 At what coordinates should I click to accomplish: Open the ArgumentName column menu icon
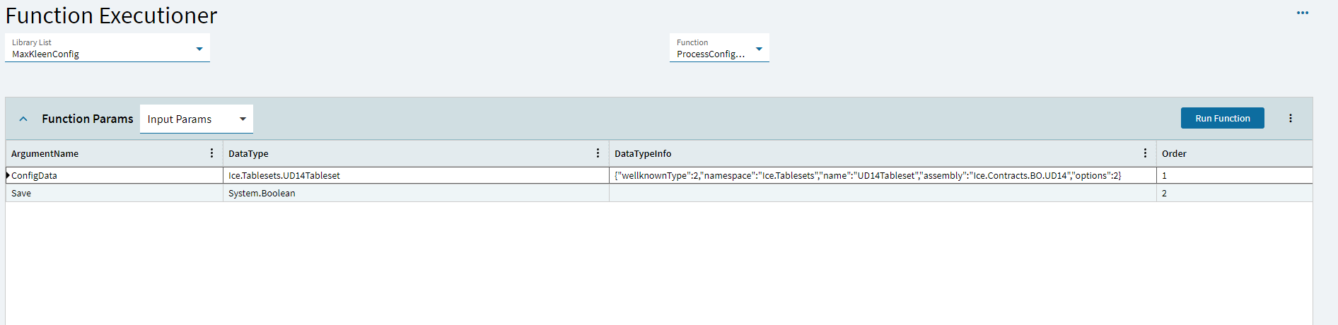tap(211, 153)
